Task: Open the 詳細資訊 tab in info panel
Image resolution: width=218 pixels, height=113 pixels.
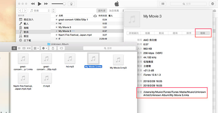Action: 134,33
